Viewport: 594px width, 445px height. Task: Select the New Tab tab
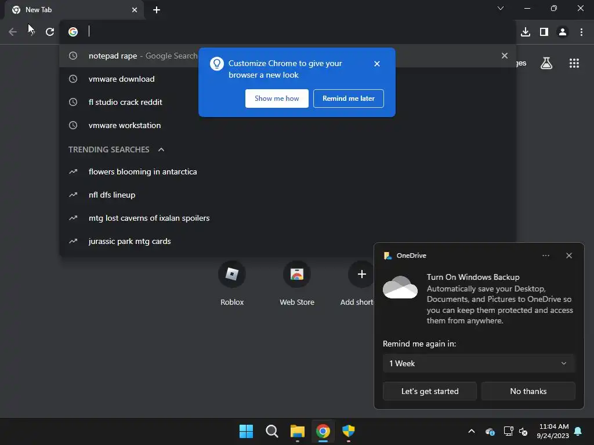(74, 10)
